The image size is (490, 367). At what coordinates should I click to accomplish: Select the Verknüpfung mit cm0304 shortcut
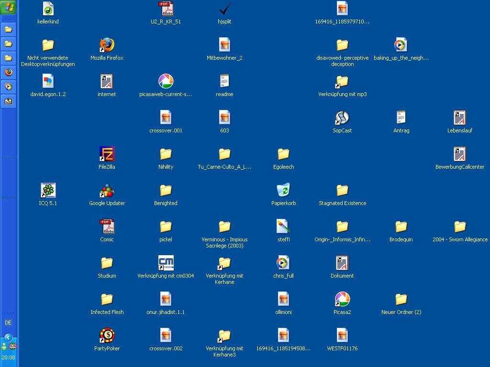(x=166, y=263)
